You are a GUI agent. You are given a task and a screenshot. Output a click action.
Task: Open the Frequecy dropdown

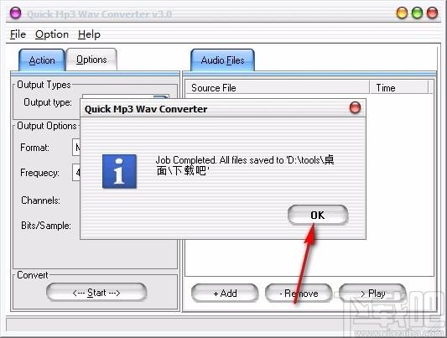click(x=76, y=173)
